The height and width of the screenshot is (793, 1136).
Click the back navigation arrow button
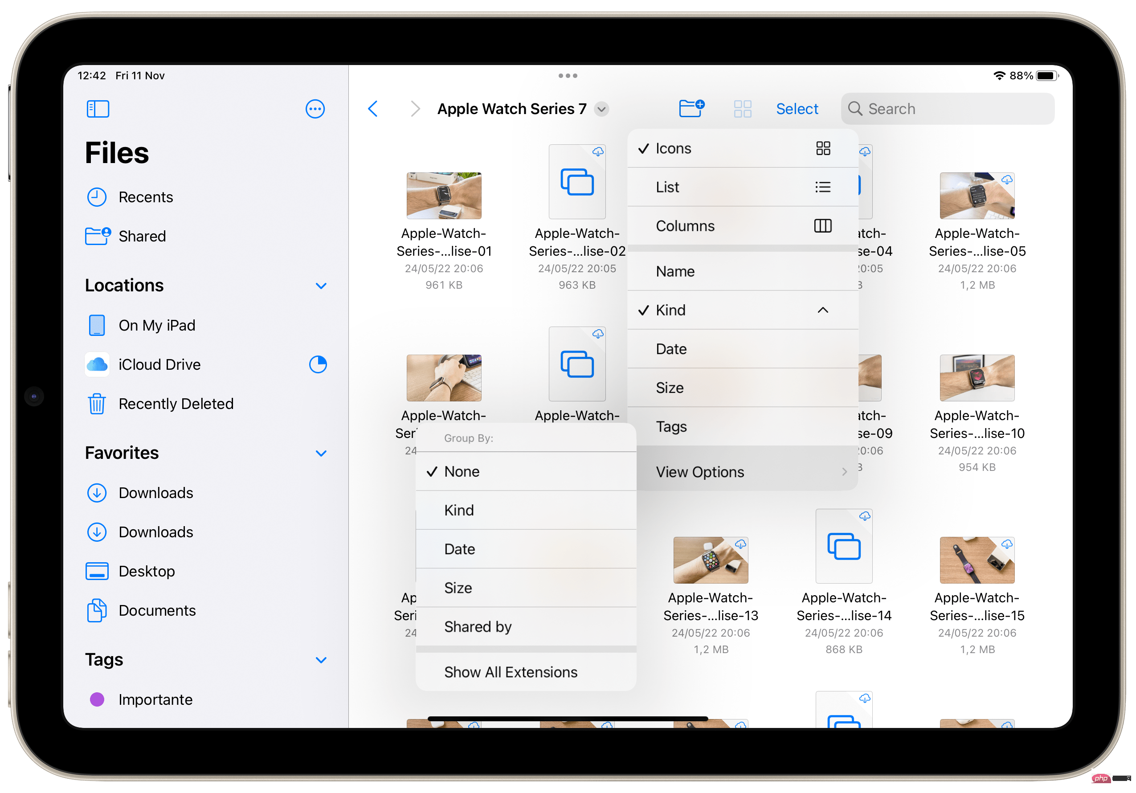tap(373, 109)
